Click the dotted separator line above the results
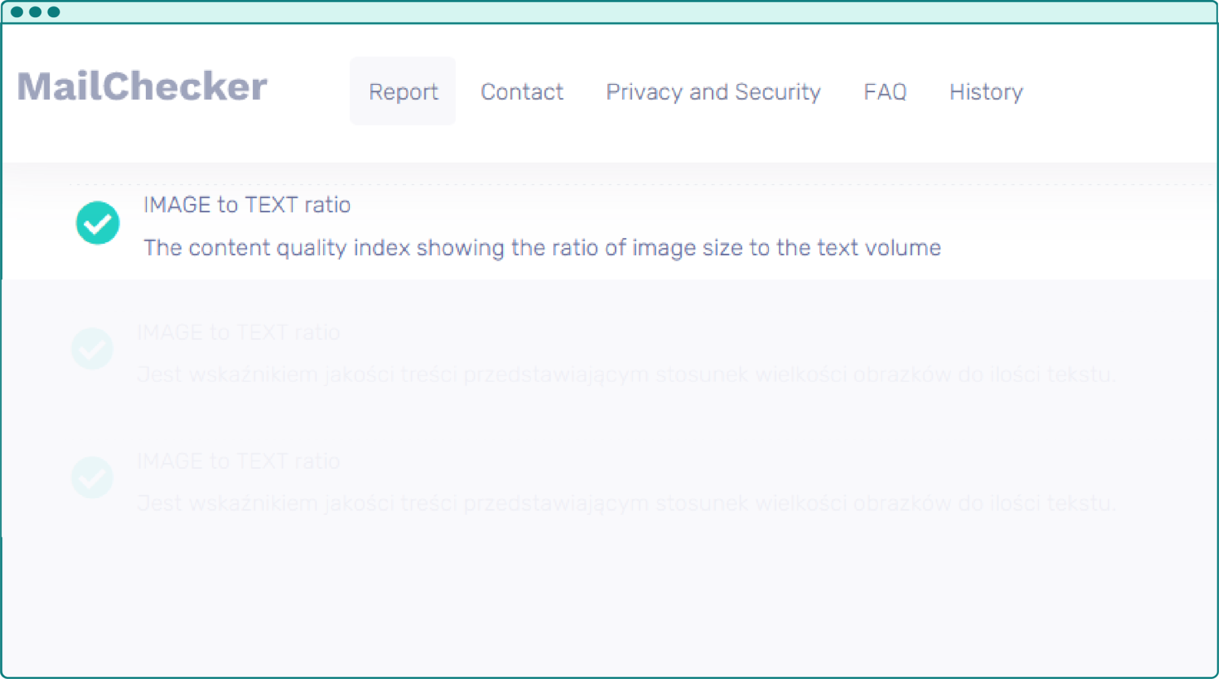1219x679 pixels. [x=609, y=184]
